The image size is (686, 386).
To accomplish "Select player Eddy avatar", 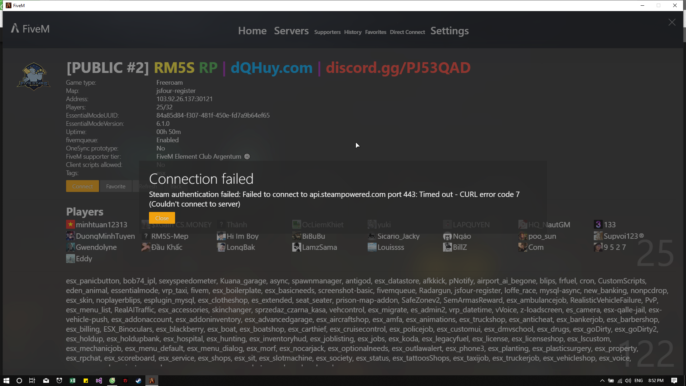I will 70,258.
